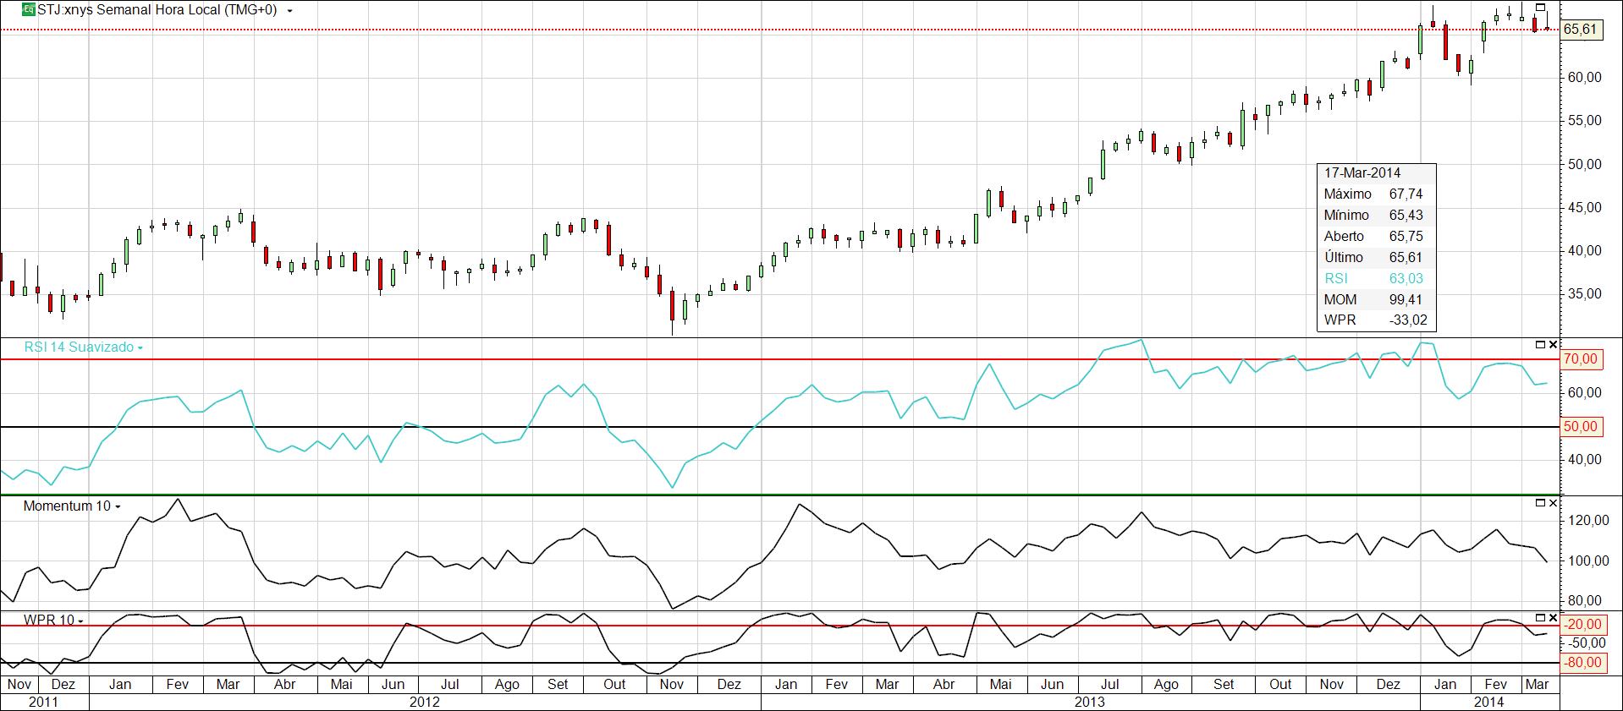The height and width of the screenshot is (711, 1623).
Task: Click the WPR -20,00 level label
Action: [1580, 625]
